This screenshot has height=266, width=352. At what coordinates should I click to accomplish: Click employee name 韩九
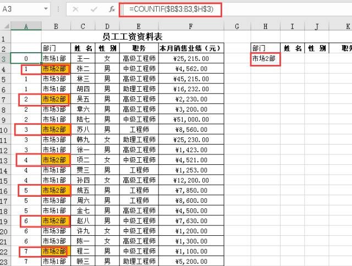pos(83,140)
